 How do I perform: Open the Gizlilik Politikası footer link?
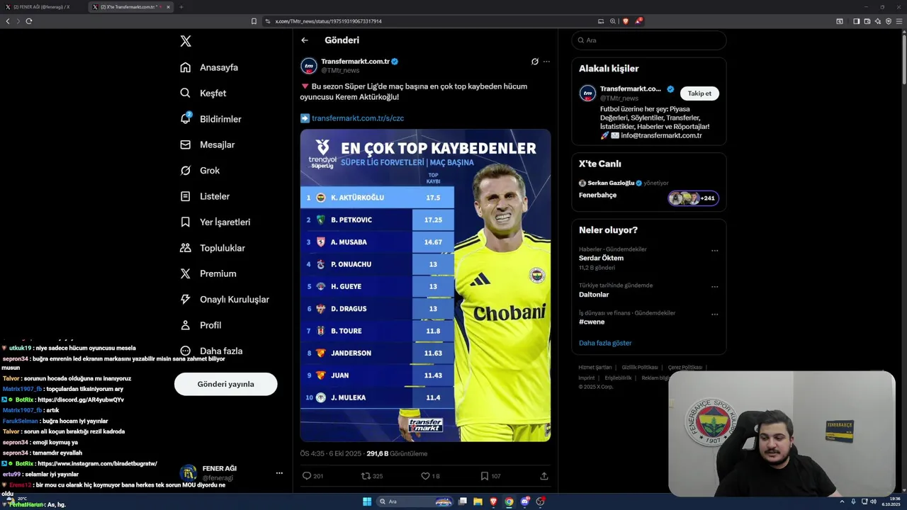click(x=640, y=368)
